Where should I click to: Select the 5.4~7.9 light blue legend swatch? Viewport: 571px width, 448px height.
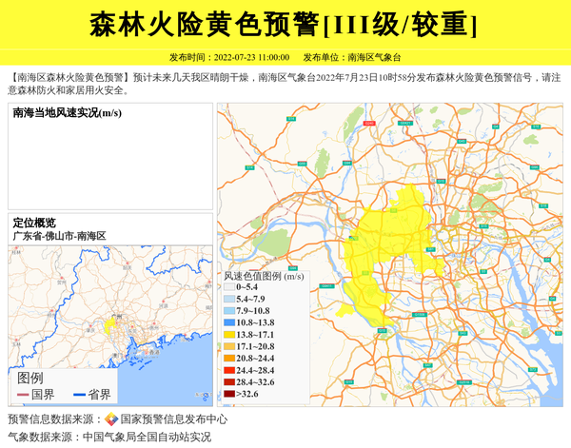228,299
